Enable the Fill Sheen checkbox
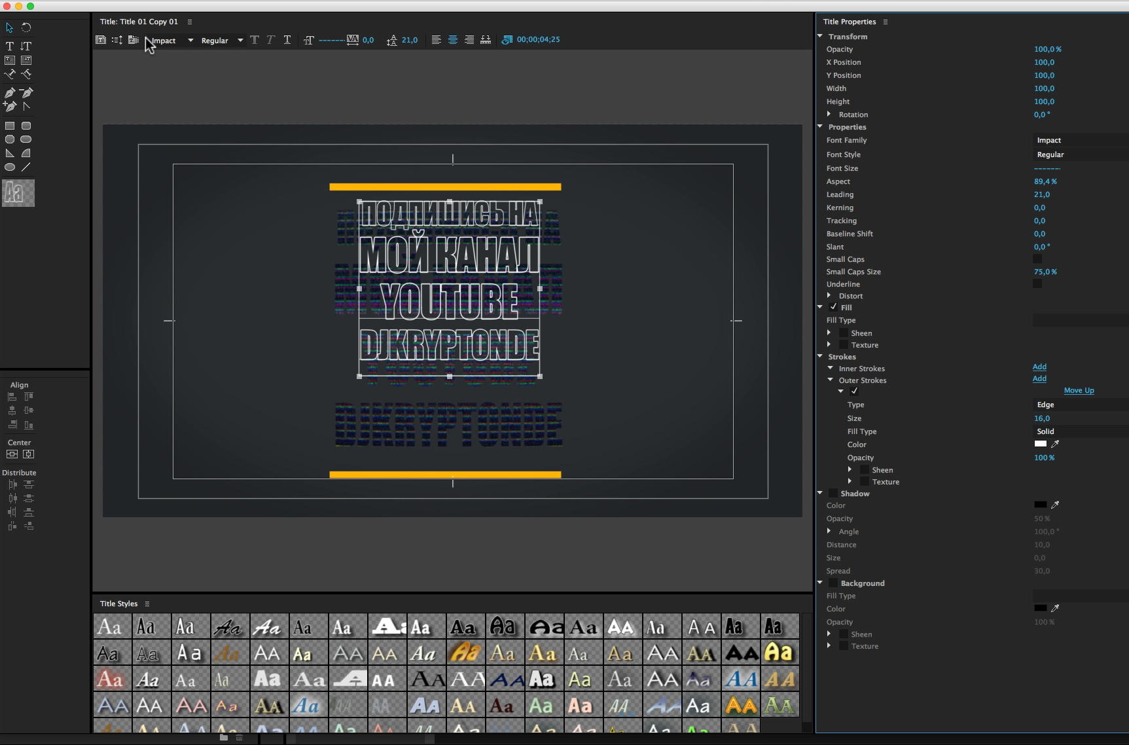 click(844, 333)
